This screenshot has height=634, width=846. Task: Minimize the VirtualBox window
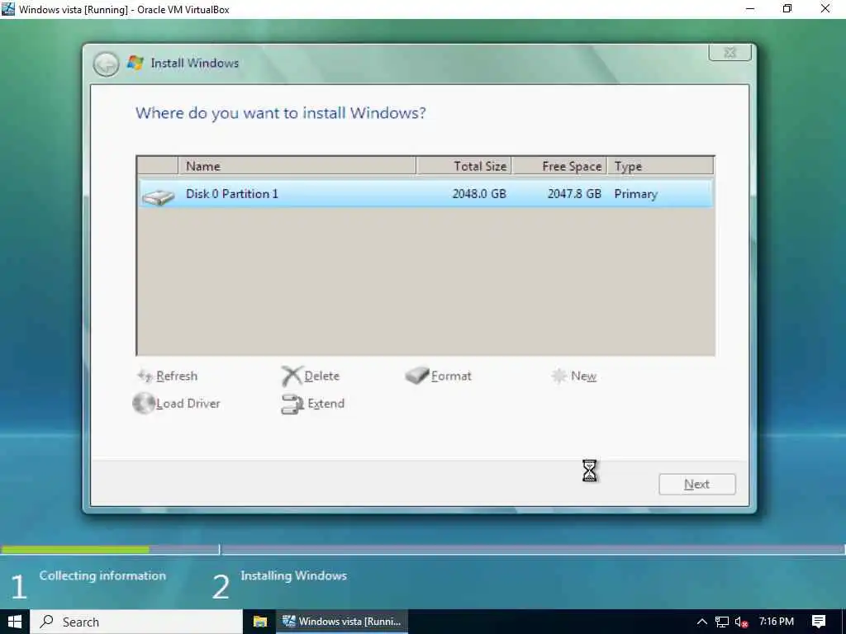[750, 8]
